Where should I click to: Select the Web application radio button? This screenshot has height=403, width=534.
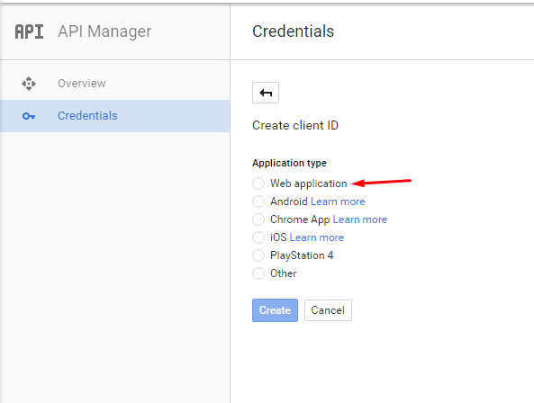(258, 184)
